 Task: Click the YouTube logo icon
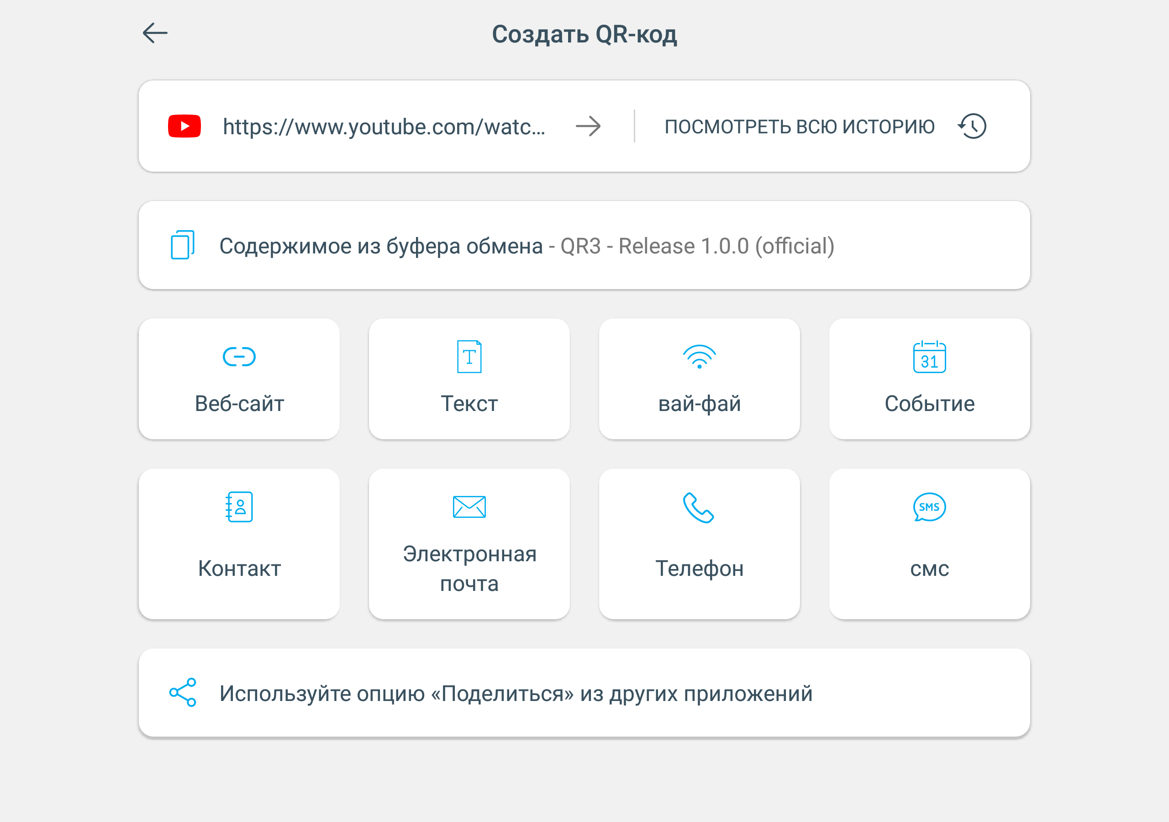click(184, 126)
